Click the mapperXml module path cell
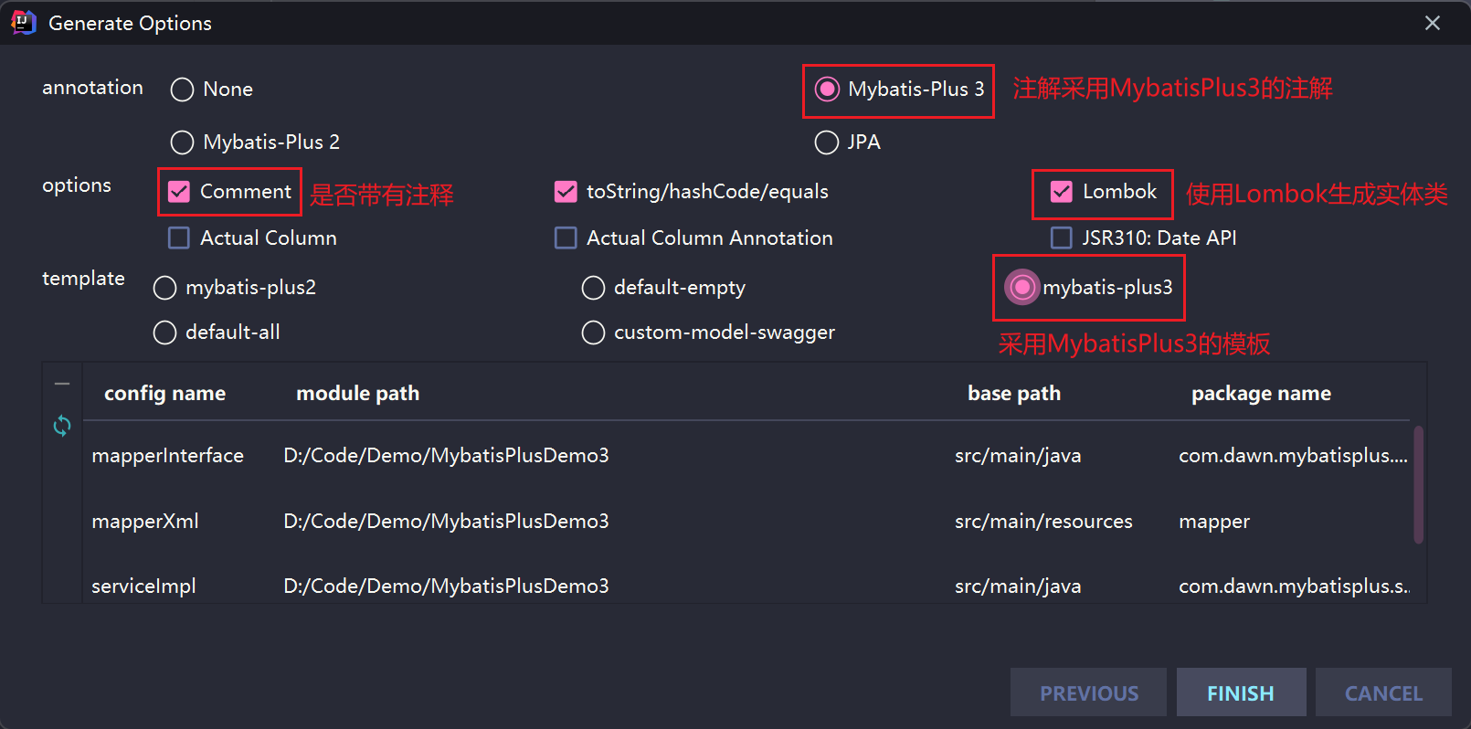Image resolution: width=1471 pixels, height=729 pixels. [446, 522]
